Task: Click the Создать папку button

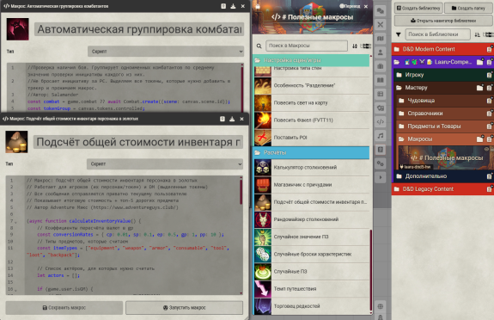Action: point(468,9)
